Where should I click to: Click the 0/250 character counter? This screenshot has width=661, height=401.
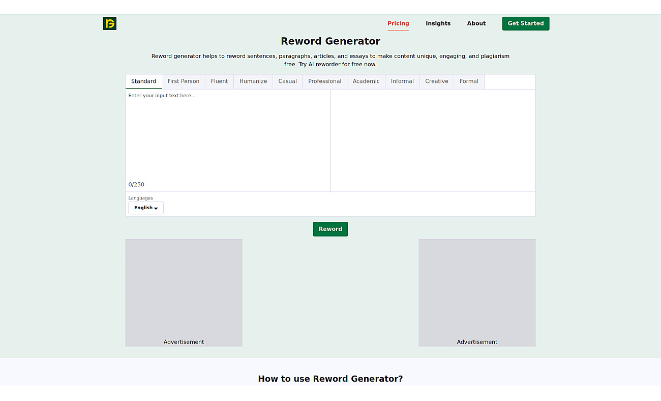[x=136, y=185]
